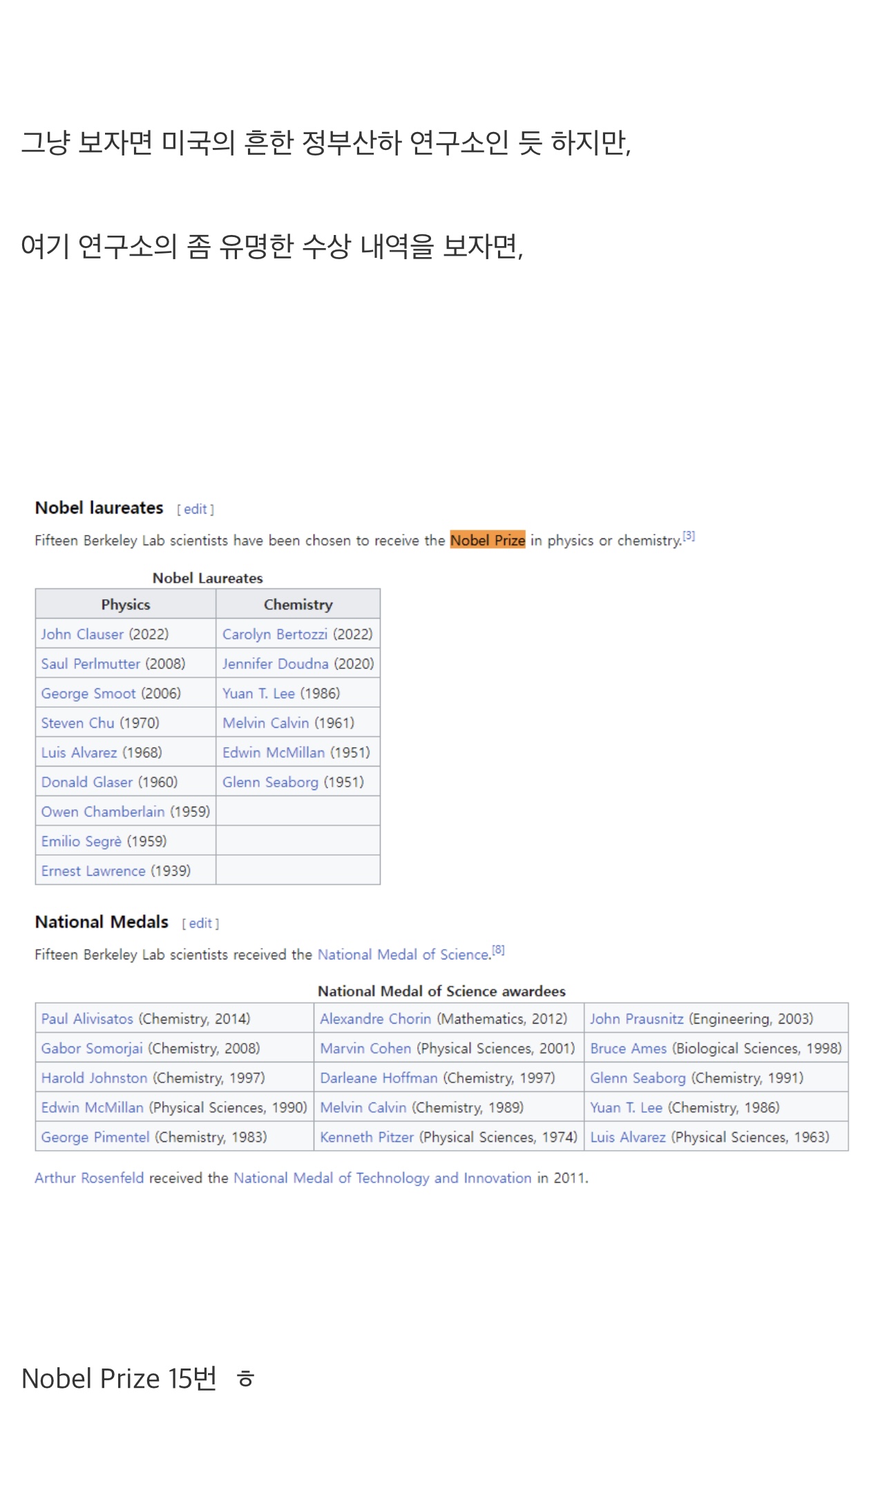Open footnote reference [3]
Image resolution: width=887 pixels, height=1495 pixels.
(x=689, y=536)
